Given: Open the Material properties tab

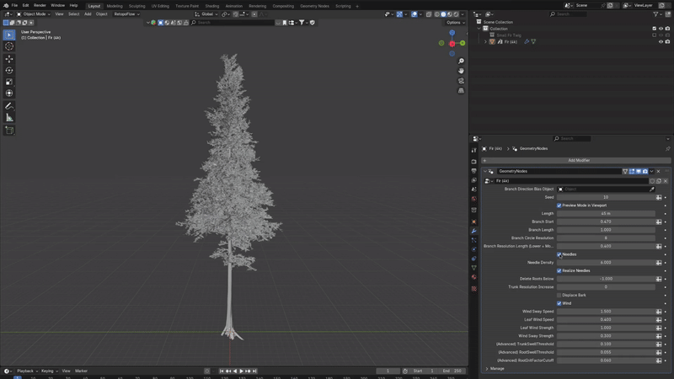Looking at the screenshot, I should click(473, 277).
